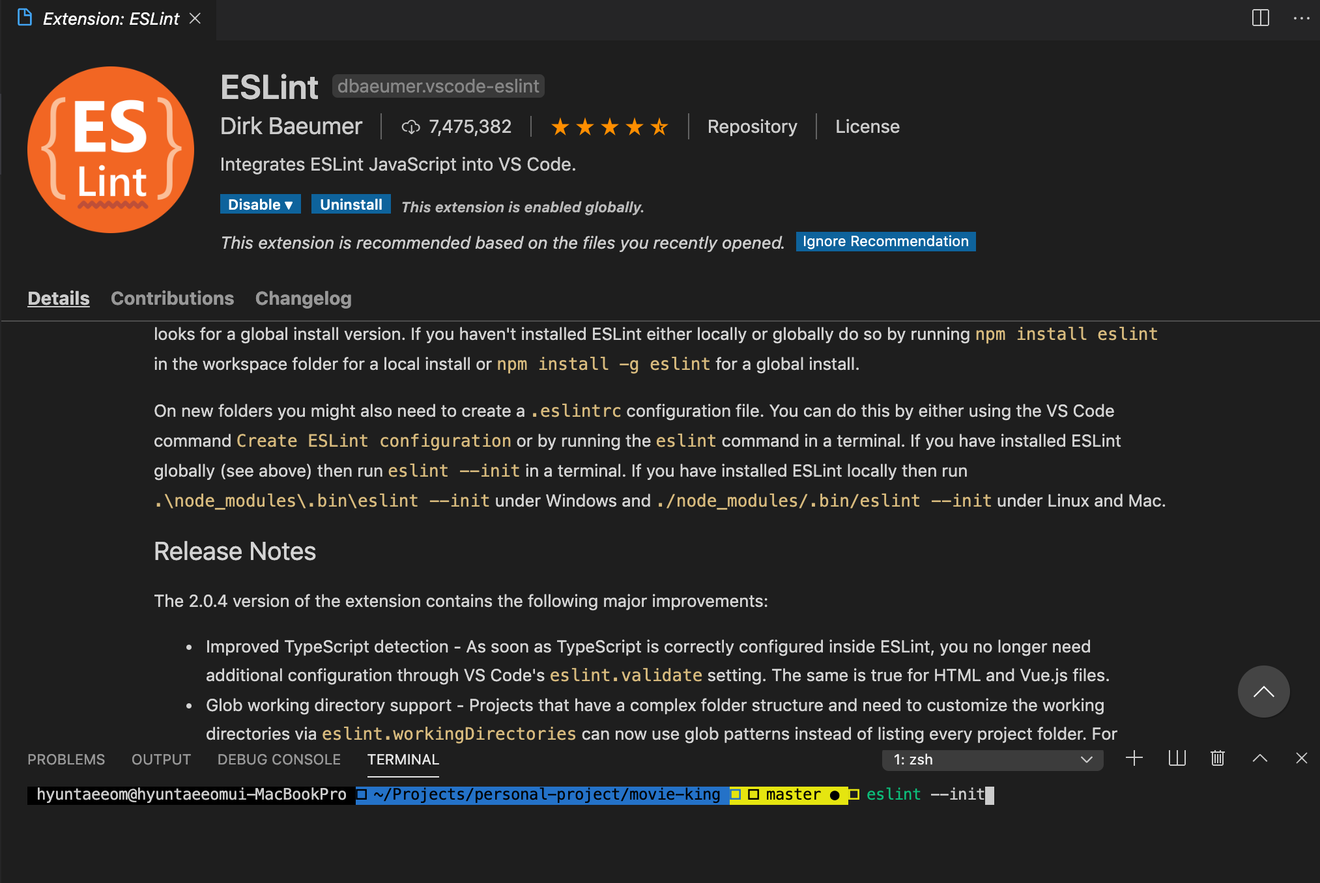Viewport: 1320px width, 883px height.
Task: Close the bottom panel
Action: (1301, 759)
